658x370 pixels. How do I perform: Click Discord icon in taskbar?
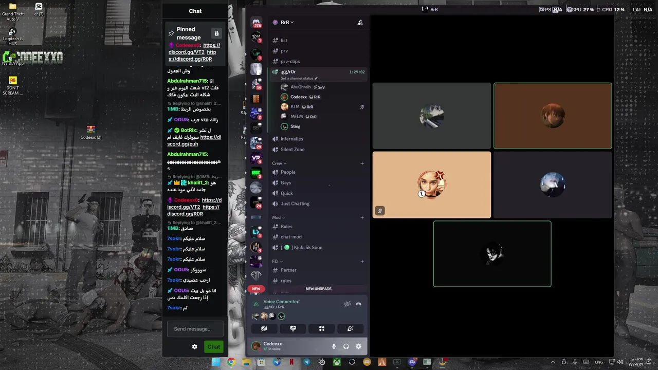[x=412, y=362]
